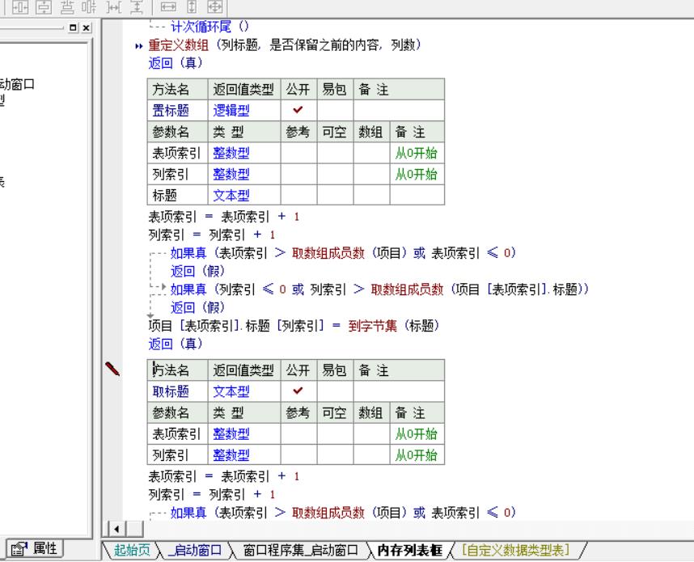Toggle the 公开 checkmark for 置标题 method

point(298,111)
